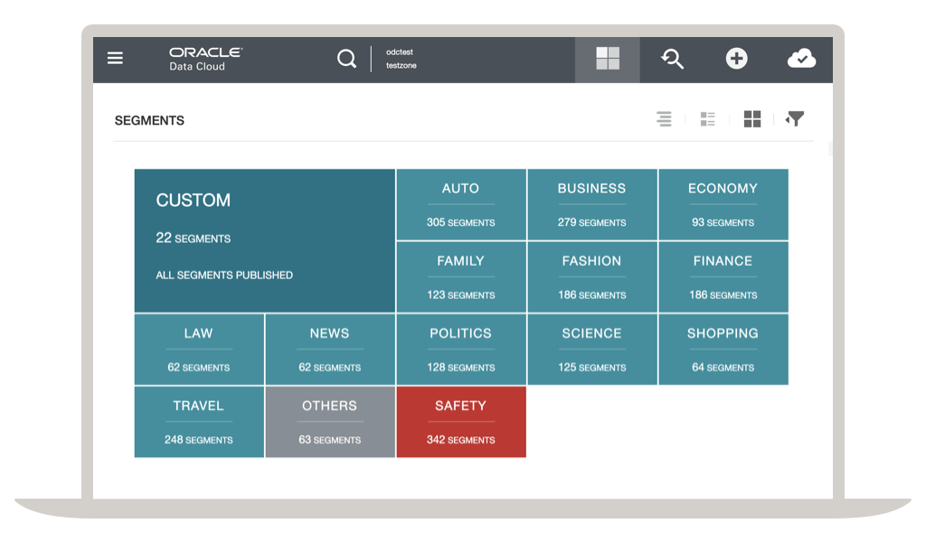926x542 pixels.
Task: Click '123 SEGMENTS' count text
Action: coord(460,294)
